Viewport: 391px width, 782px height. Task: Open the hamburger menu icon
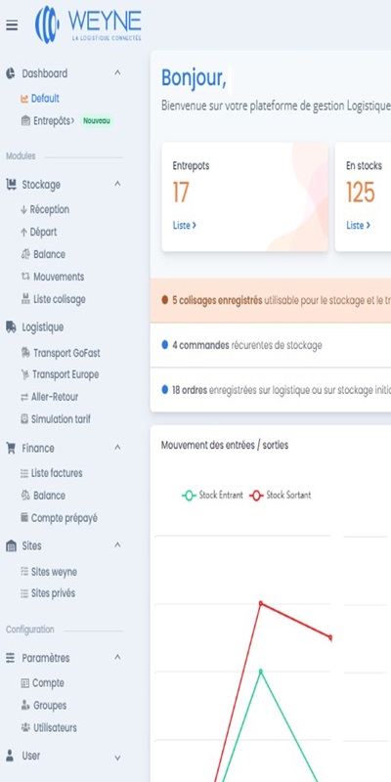point(12,25)
